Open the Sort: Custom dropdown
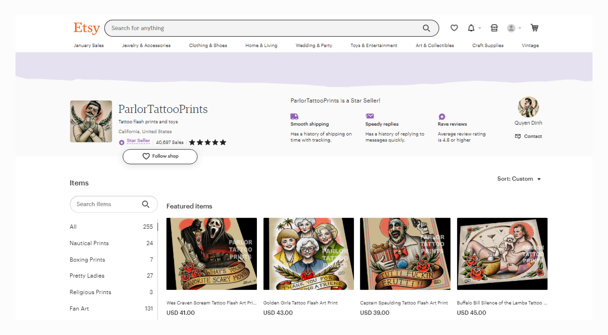Screen dimensions: 608x335 pos(519,179)
